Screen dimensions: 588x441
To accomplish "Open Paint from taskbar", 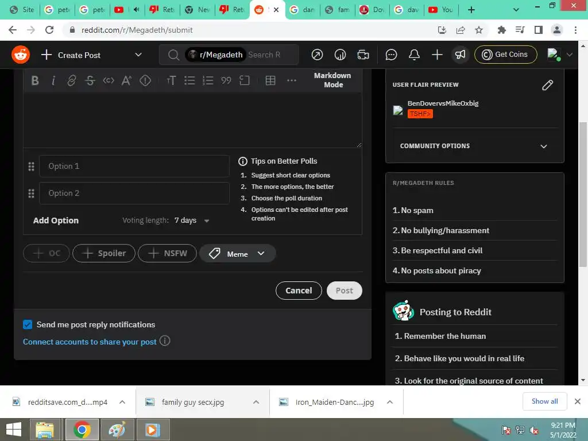I will (x=117, y=430).
